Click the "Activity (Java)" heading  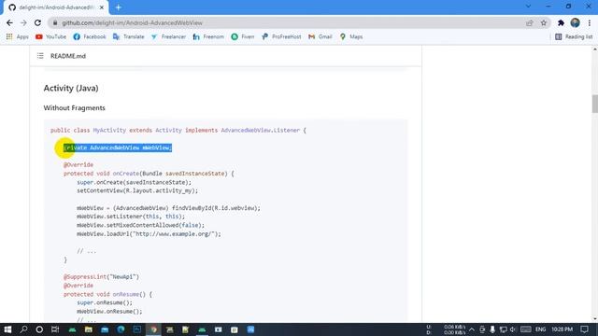pyautogui.click(x=71, y=88)
